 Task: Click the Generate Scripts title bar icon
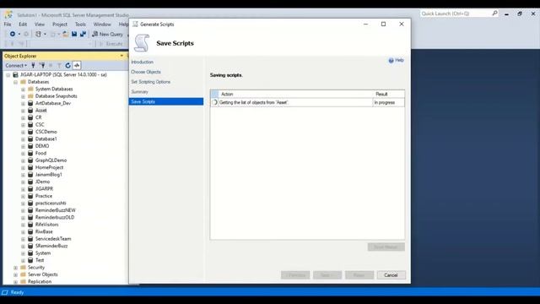click(x=135, y=24)
